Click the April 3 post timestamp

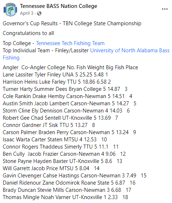27,13
